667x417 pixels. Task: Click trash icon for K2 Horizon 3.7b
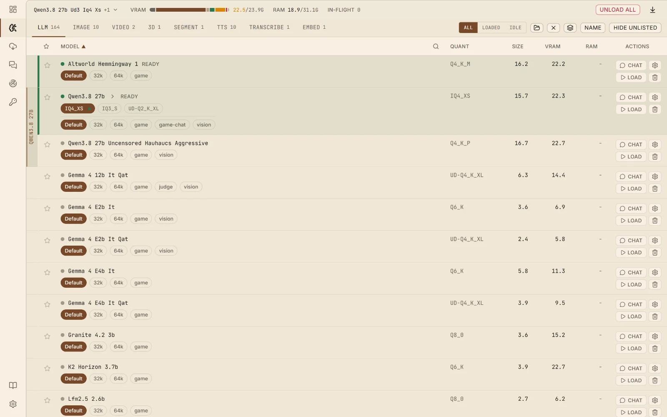[655, 380]
